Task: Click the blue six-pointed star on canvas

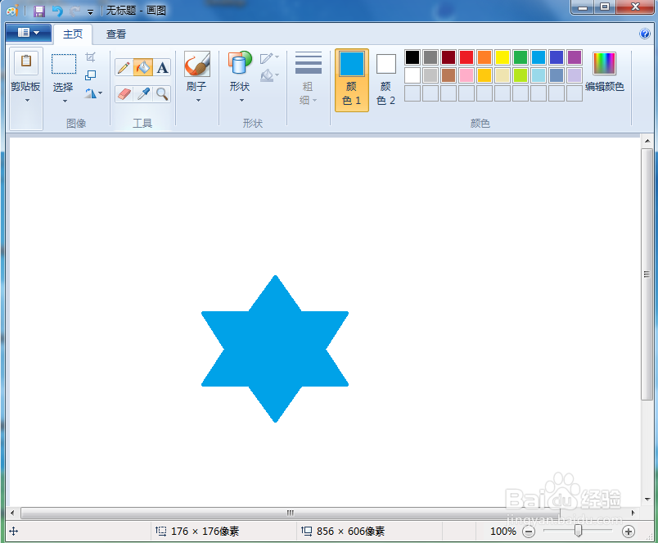Action: pos(275,349)
